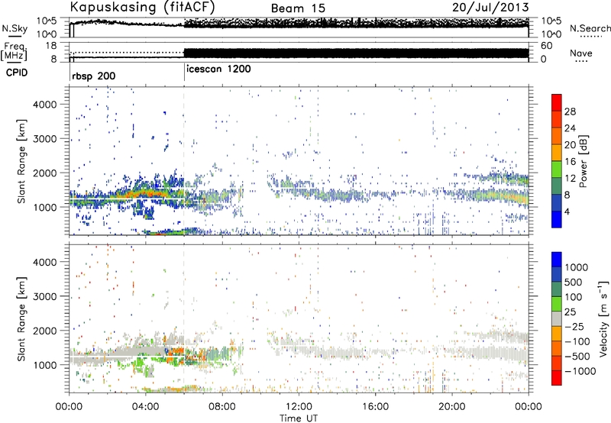Click the 'Time UT' axis label
Screen dimensions: 611x423
pyautogui.click(x=299, y=418)
